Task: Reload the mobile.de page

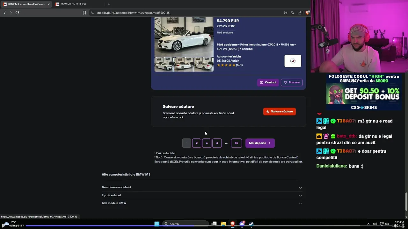Action: click(17, 13)
